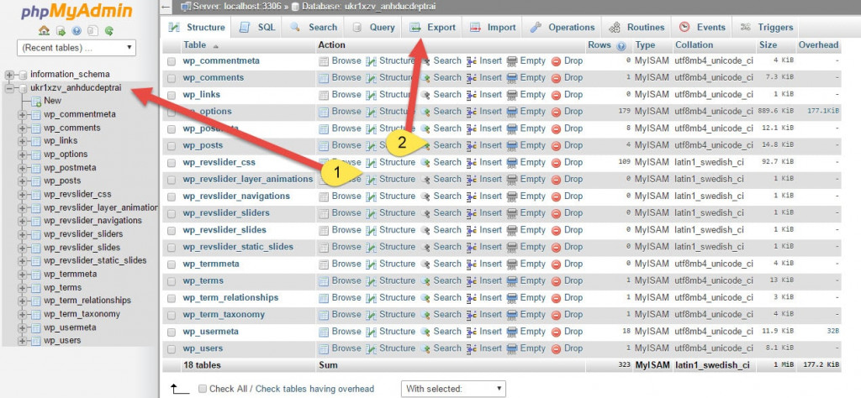This screenshot has width=861, height=398.
Task: Open the wp_options table name link
Action: (208, 112)
